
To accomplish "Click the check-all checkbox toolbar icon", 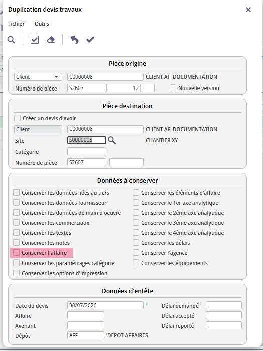I will point(35,40).
